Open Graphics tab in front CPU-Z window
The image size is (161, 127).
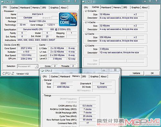point(94,77)
